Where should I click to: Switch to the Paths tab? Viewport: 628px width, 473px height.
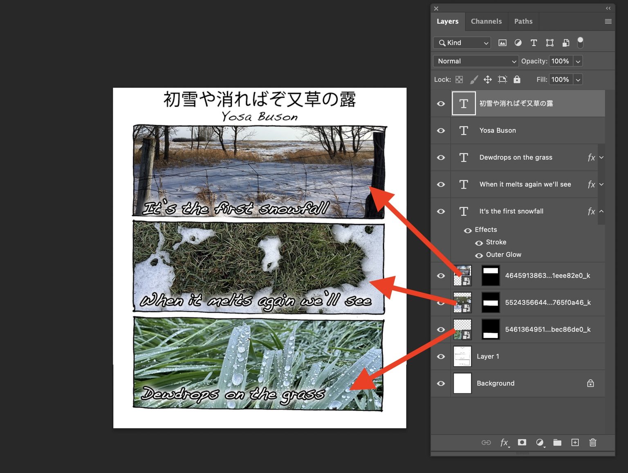[523, 21]
